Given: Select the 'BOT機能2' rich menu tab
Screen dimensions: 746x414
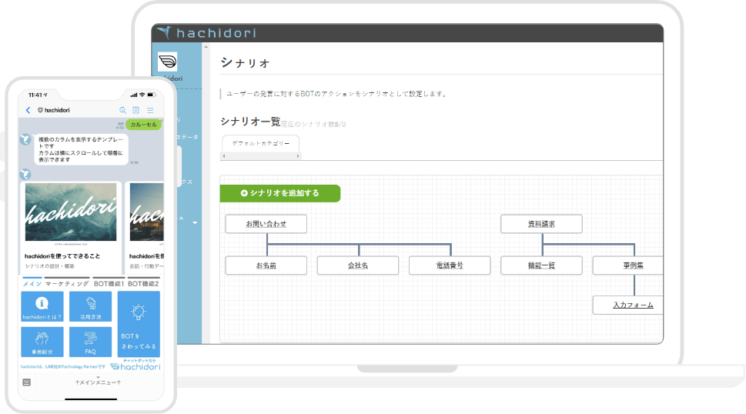Looking at the screenshot, I should point(144,283).
